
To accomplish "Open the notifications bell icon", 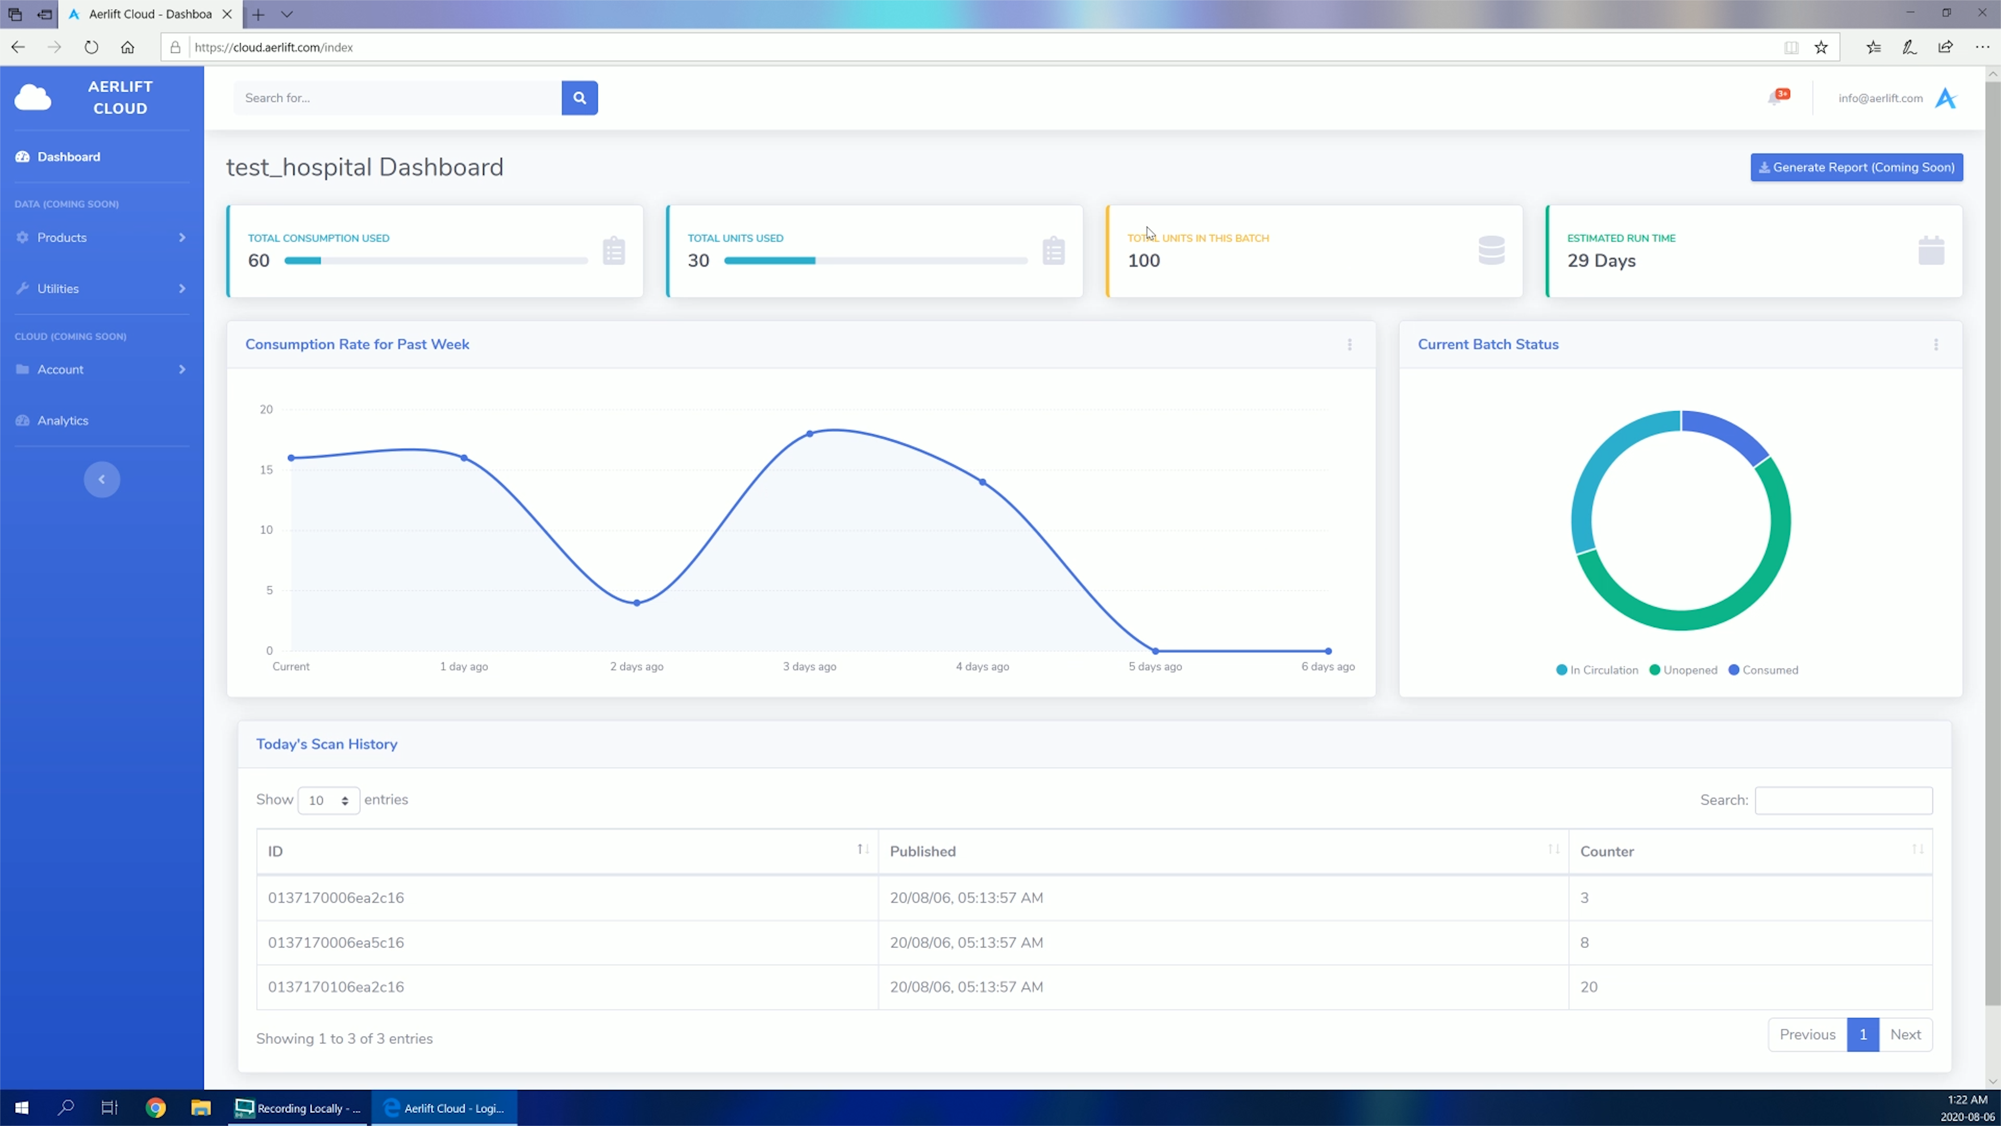I will point(1775,98).
